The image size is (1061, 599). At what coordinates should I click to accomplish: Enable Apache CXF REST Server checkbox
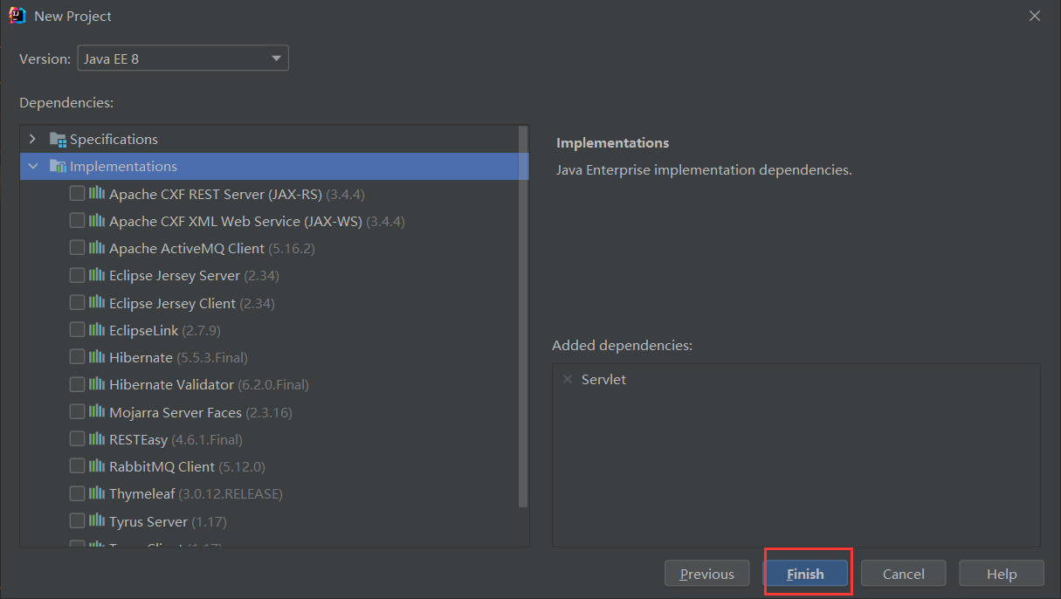tap(77, 194)
